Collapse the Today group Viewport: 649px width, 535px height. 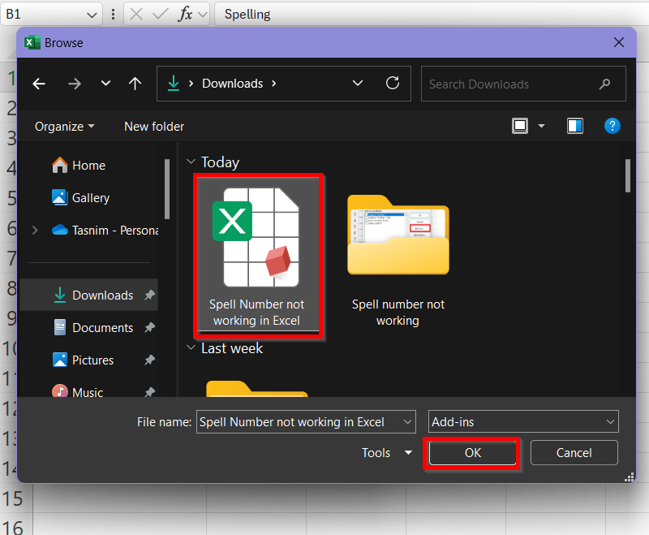(191, 162)
